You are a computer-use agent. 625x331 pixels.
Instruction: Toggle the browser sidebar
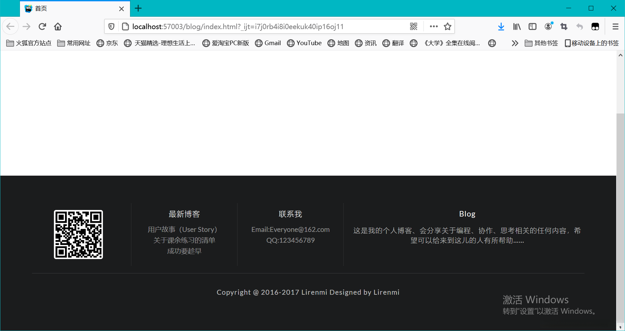(x=533, y=26)
